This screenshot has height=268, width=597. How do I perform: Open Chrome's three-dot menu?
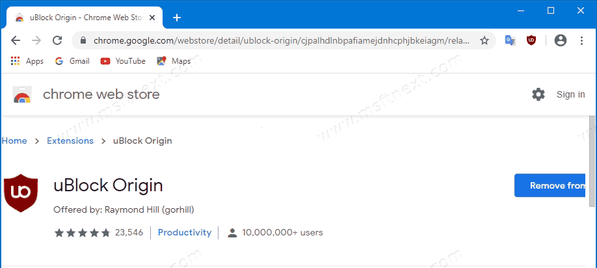[x=581, y=40]
